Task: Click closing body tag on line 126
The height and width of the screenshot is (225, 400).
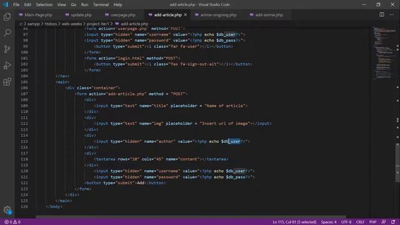Action: [54, 207]
